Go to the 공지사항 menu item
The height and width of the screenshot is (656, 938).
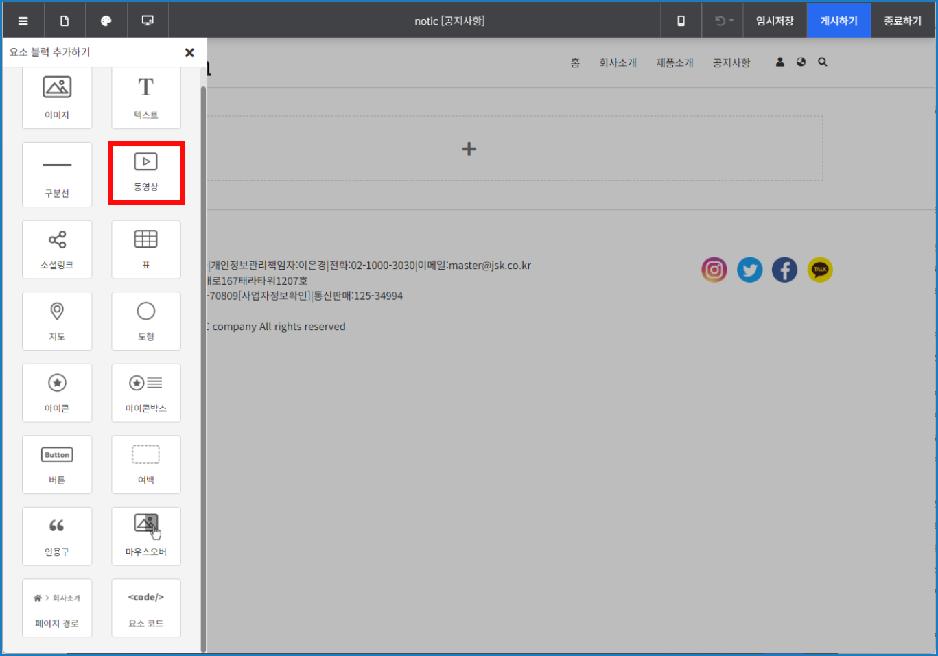(x=731, y=62)
